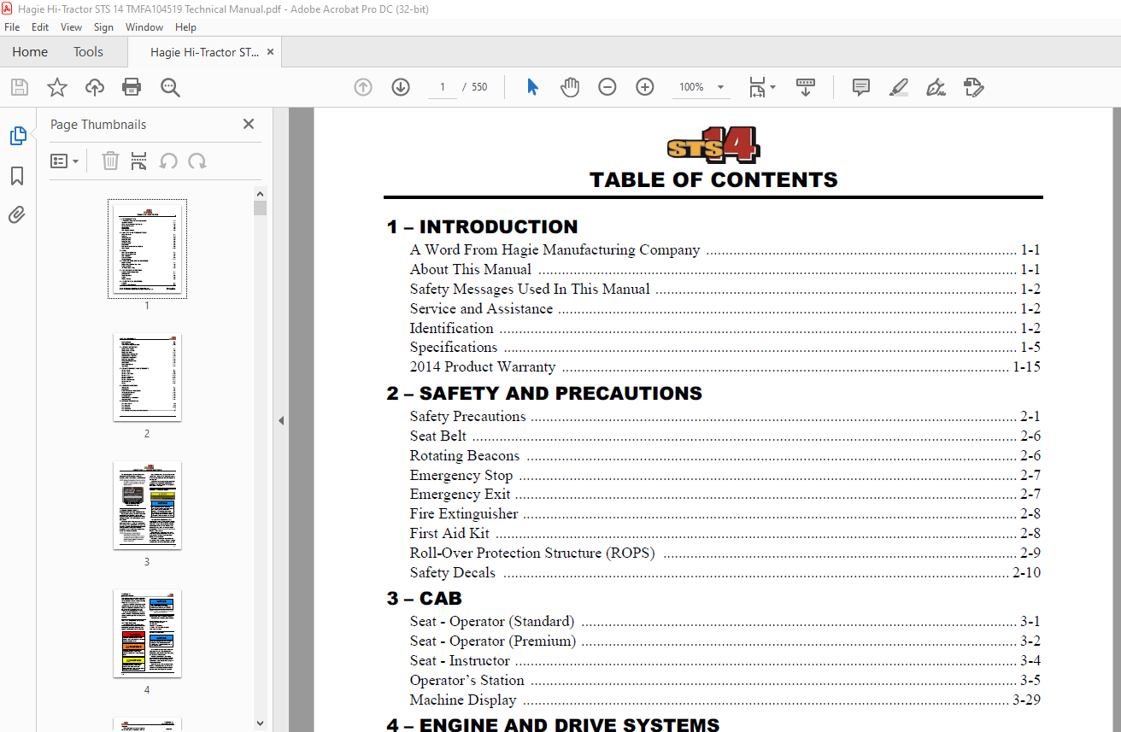Click 'Operator's Station' contents entry
1121x732 pixels.
(467, 681)
